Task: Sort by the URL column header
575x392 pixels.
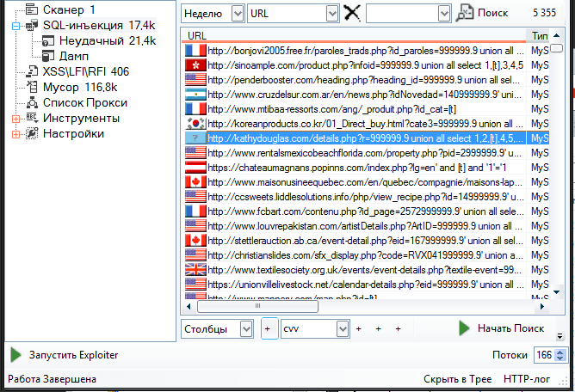Action: (x=354, y=35)
